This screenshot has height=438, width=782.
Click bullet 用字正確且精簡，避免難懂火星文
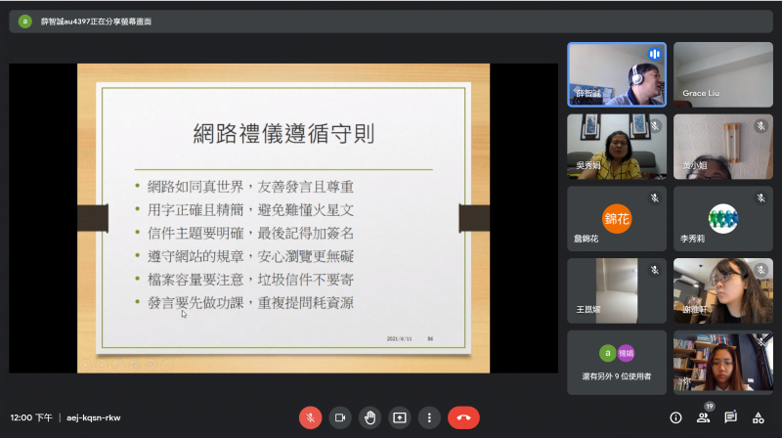coord(250,210)
